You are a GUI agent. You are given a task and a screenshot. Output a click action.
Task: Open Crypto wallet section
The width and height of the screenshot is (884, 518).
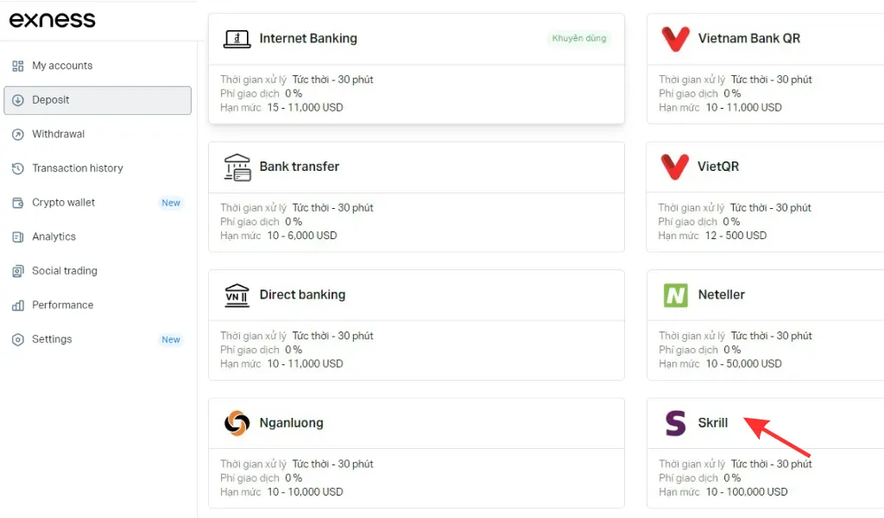tap(63, 203)
